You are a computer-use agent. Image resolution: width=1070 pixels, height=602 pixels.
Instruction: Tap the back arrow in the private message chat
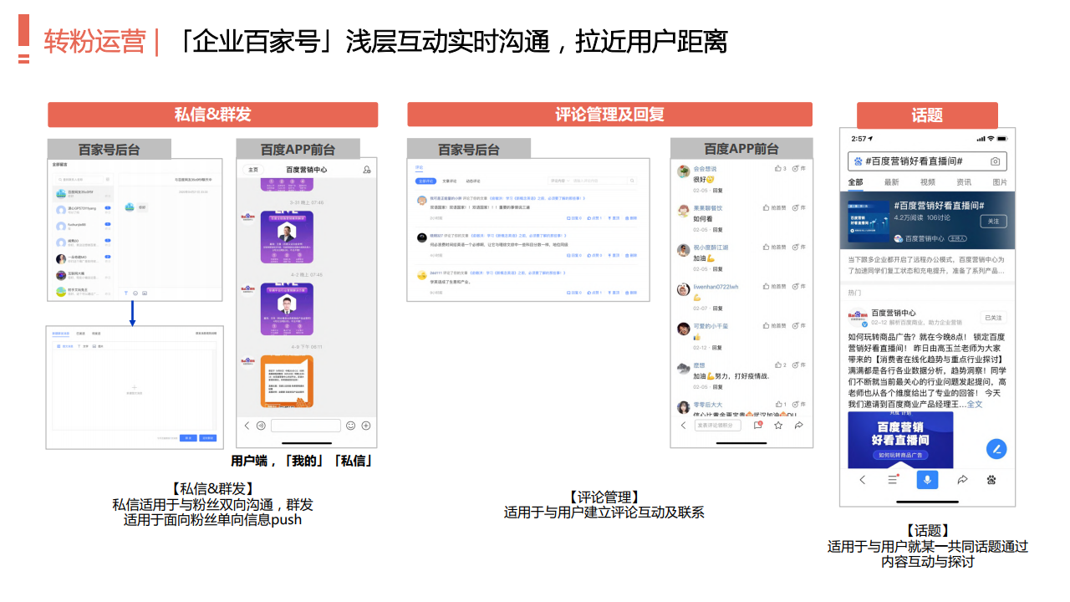[x=247, y=426]
